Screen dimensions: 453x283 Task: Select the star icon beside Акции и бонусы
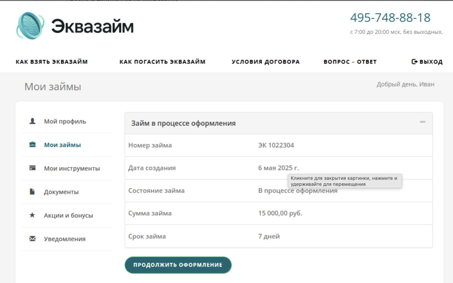tap(32, 215)
